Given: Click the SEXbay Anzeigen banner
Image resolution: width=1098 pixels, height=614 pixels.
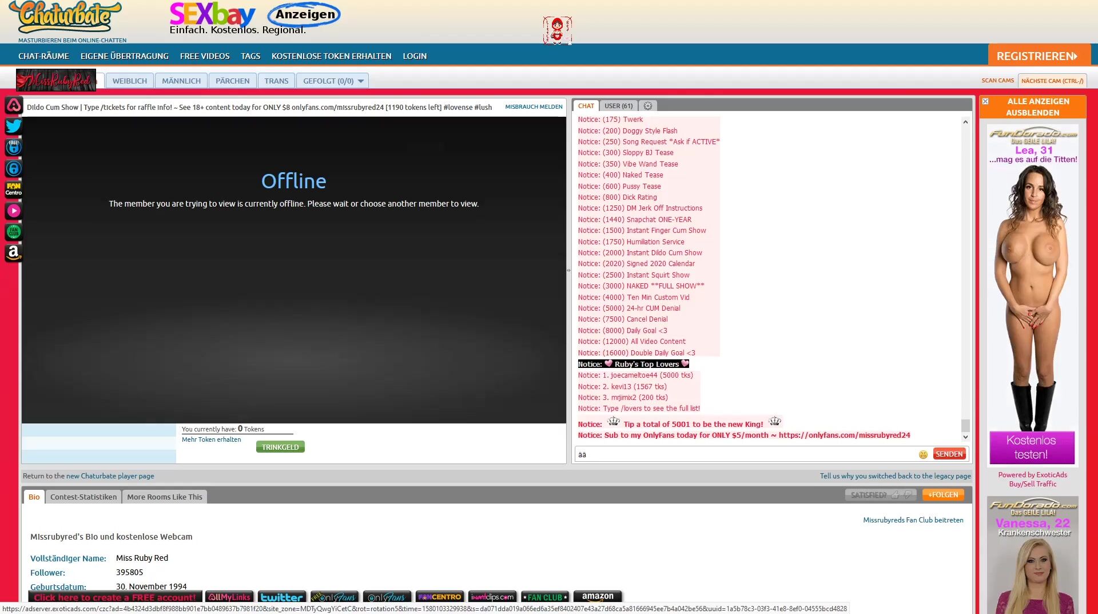Looking at the screenshot, I should point(255,18).
